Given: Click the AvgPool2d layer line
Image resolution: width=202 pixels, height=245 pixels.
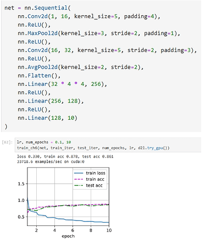Looking at the screenshot, I should tap(80, 67).
